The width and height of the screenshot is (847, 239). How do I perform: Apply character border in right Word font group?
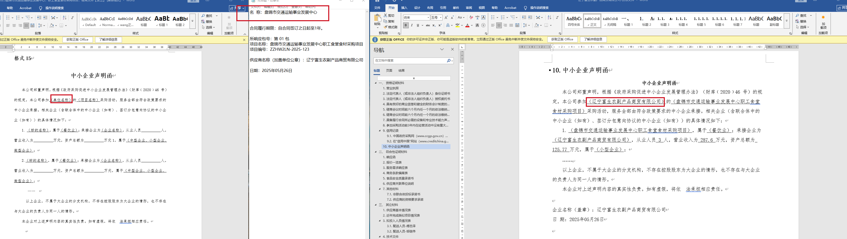click(x=483, y=17)
